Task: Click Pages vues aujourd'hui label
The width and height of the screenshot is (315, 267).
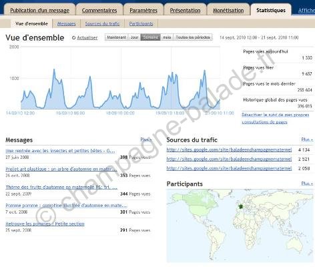Action: click(265, 51)
